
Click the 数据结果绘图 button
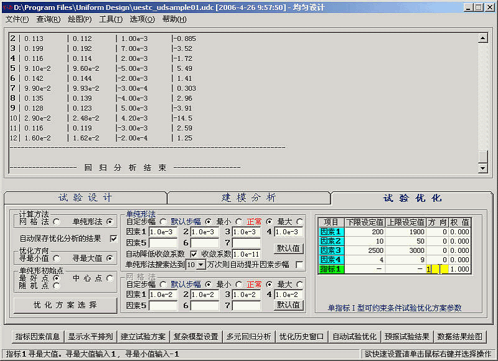pos(460,337)
